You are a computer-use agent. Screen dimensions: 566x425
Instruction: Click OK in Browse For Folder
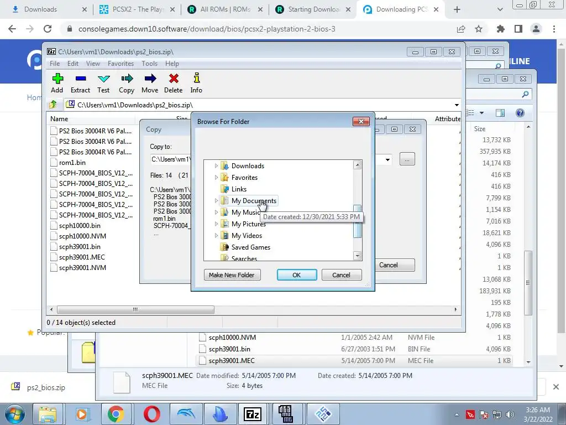[297, 275]
